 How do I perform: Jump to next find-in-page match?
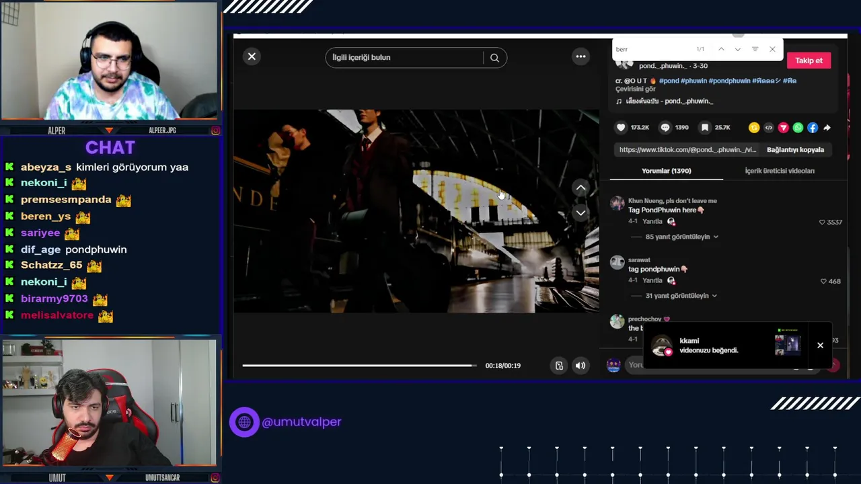(738, 49)
